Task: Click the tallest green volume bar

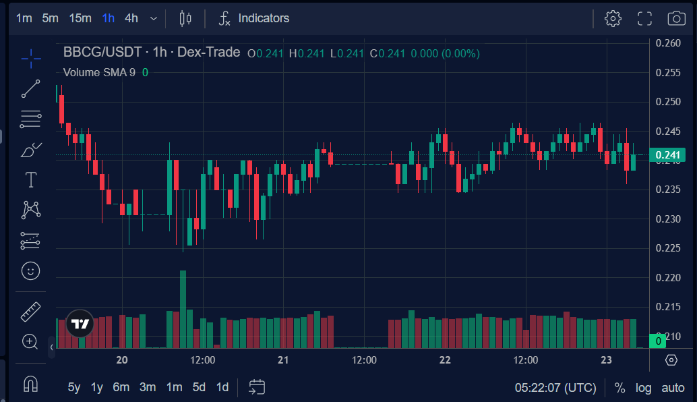Action: point(183,309)
